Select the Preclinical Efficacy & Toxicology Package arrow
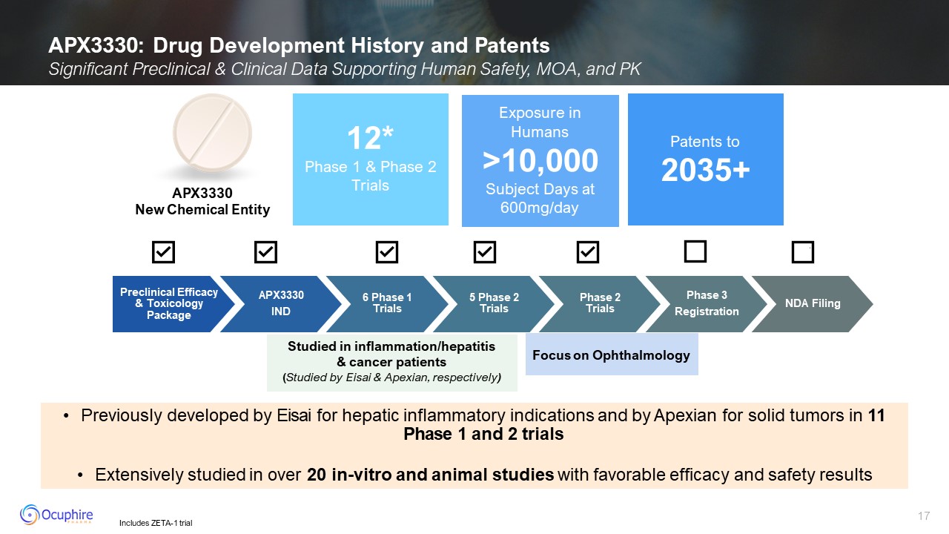The height and width of the screenshot is (534, 949). coord(169,304)
